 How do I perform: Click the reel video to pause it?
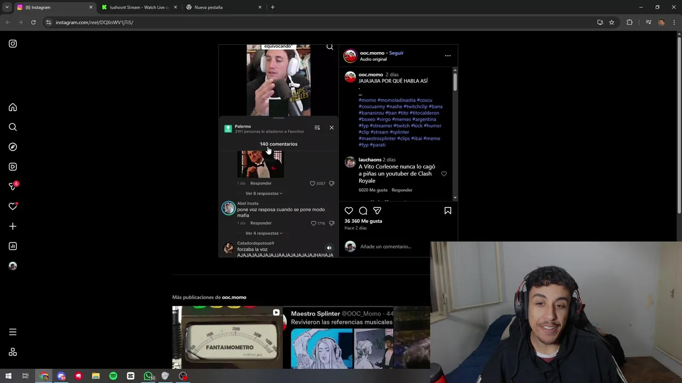tap(278, 80)
